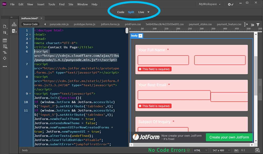
Task: Collapse the head tag on line 3
Action: click(x=30, y=39)
